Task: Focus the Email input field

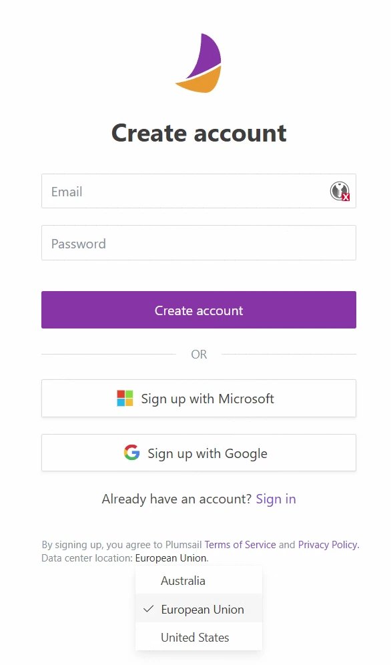Action: pos(199,191)
